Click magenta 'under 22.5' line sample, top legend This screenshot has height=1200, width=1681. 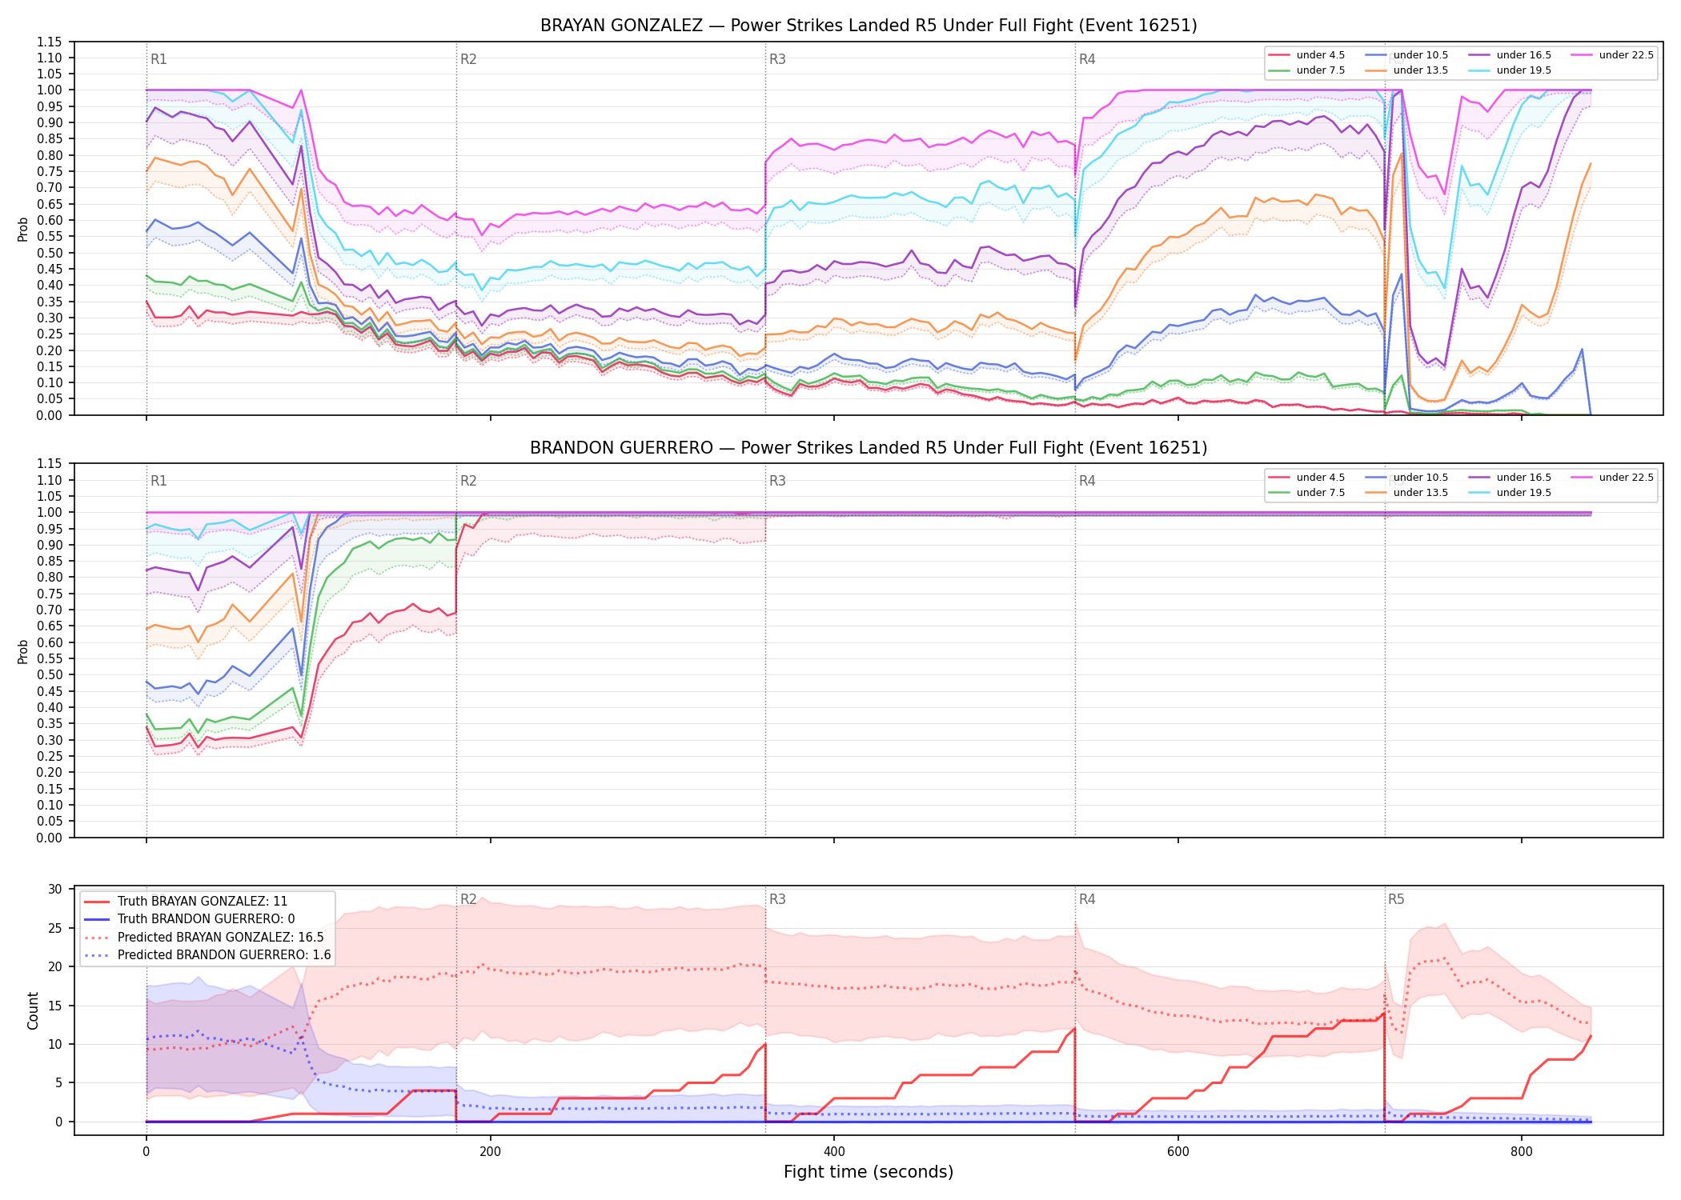coord(1583,55)
